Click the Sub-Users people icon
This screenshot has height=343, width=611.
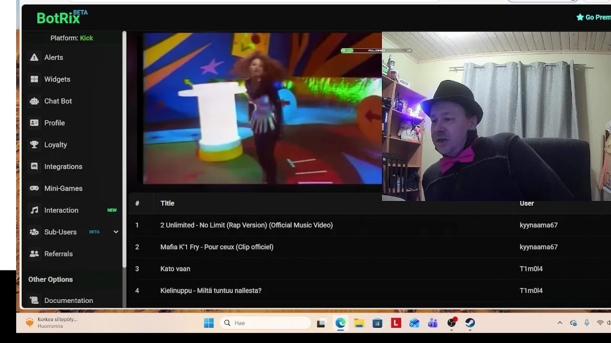[x=34, y=232]
